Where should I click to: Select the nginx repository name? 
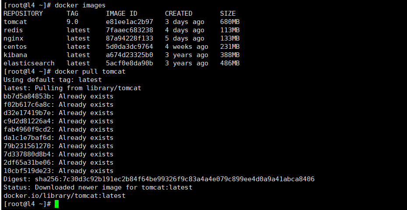pyautogui.click(x=13, y=38)
